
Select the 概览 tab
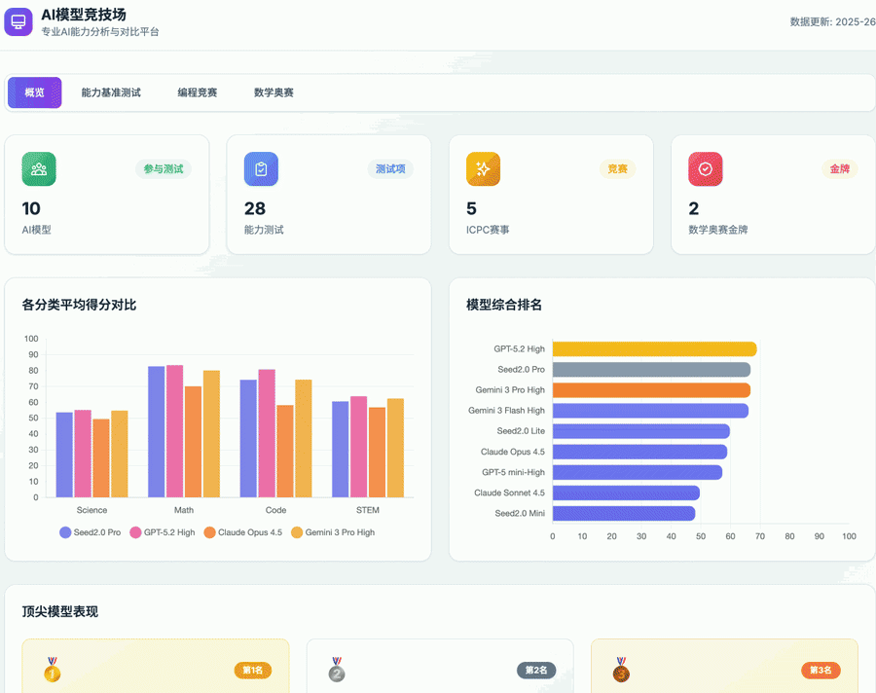pyautogui.click(x=34, y=92)
